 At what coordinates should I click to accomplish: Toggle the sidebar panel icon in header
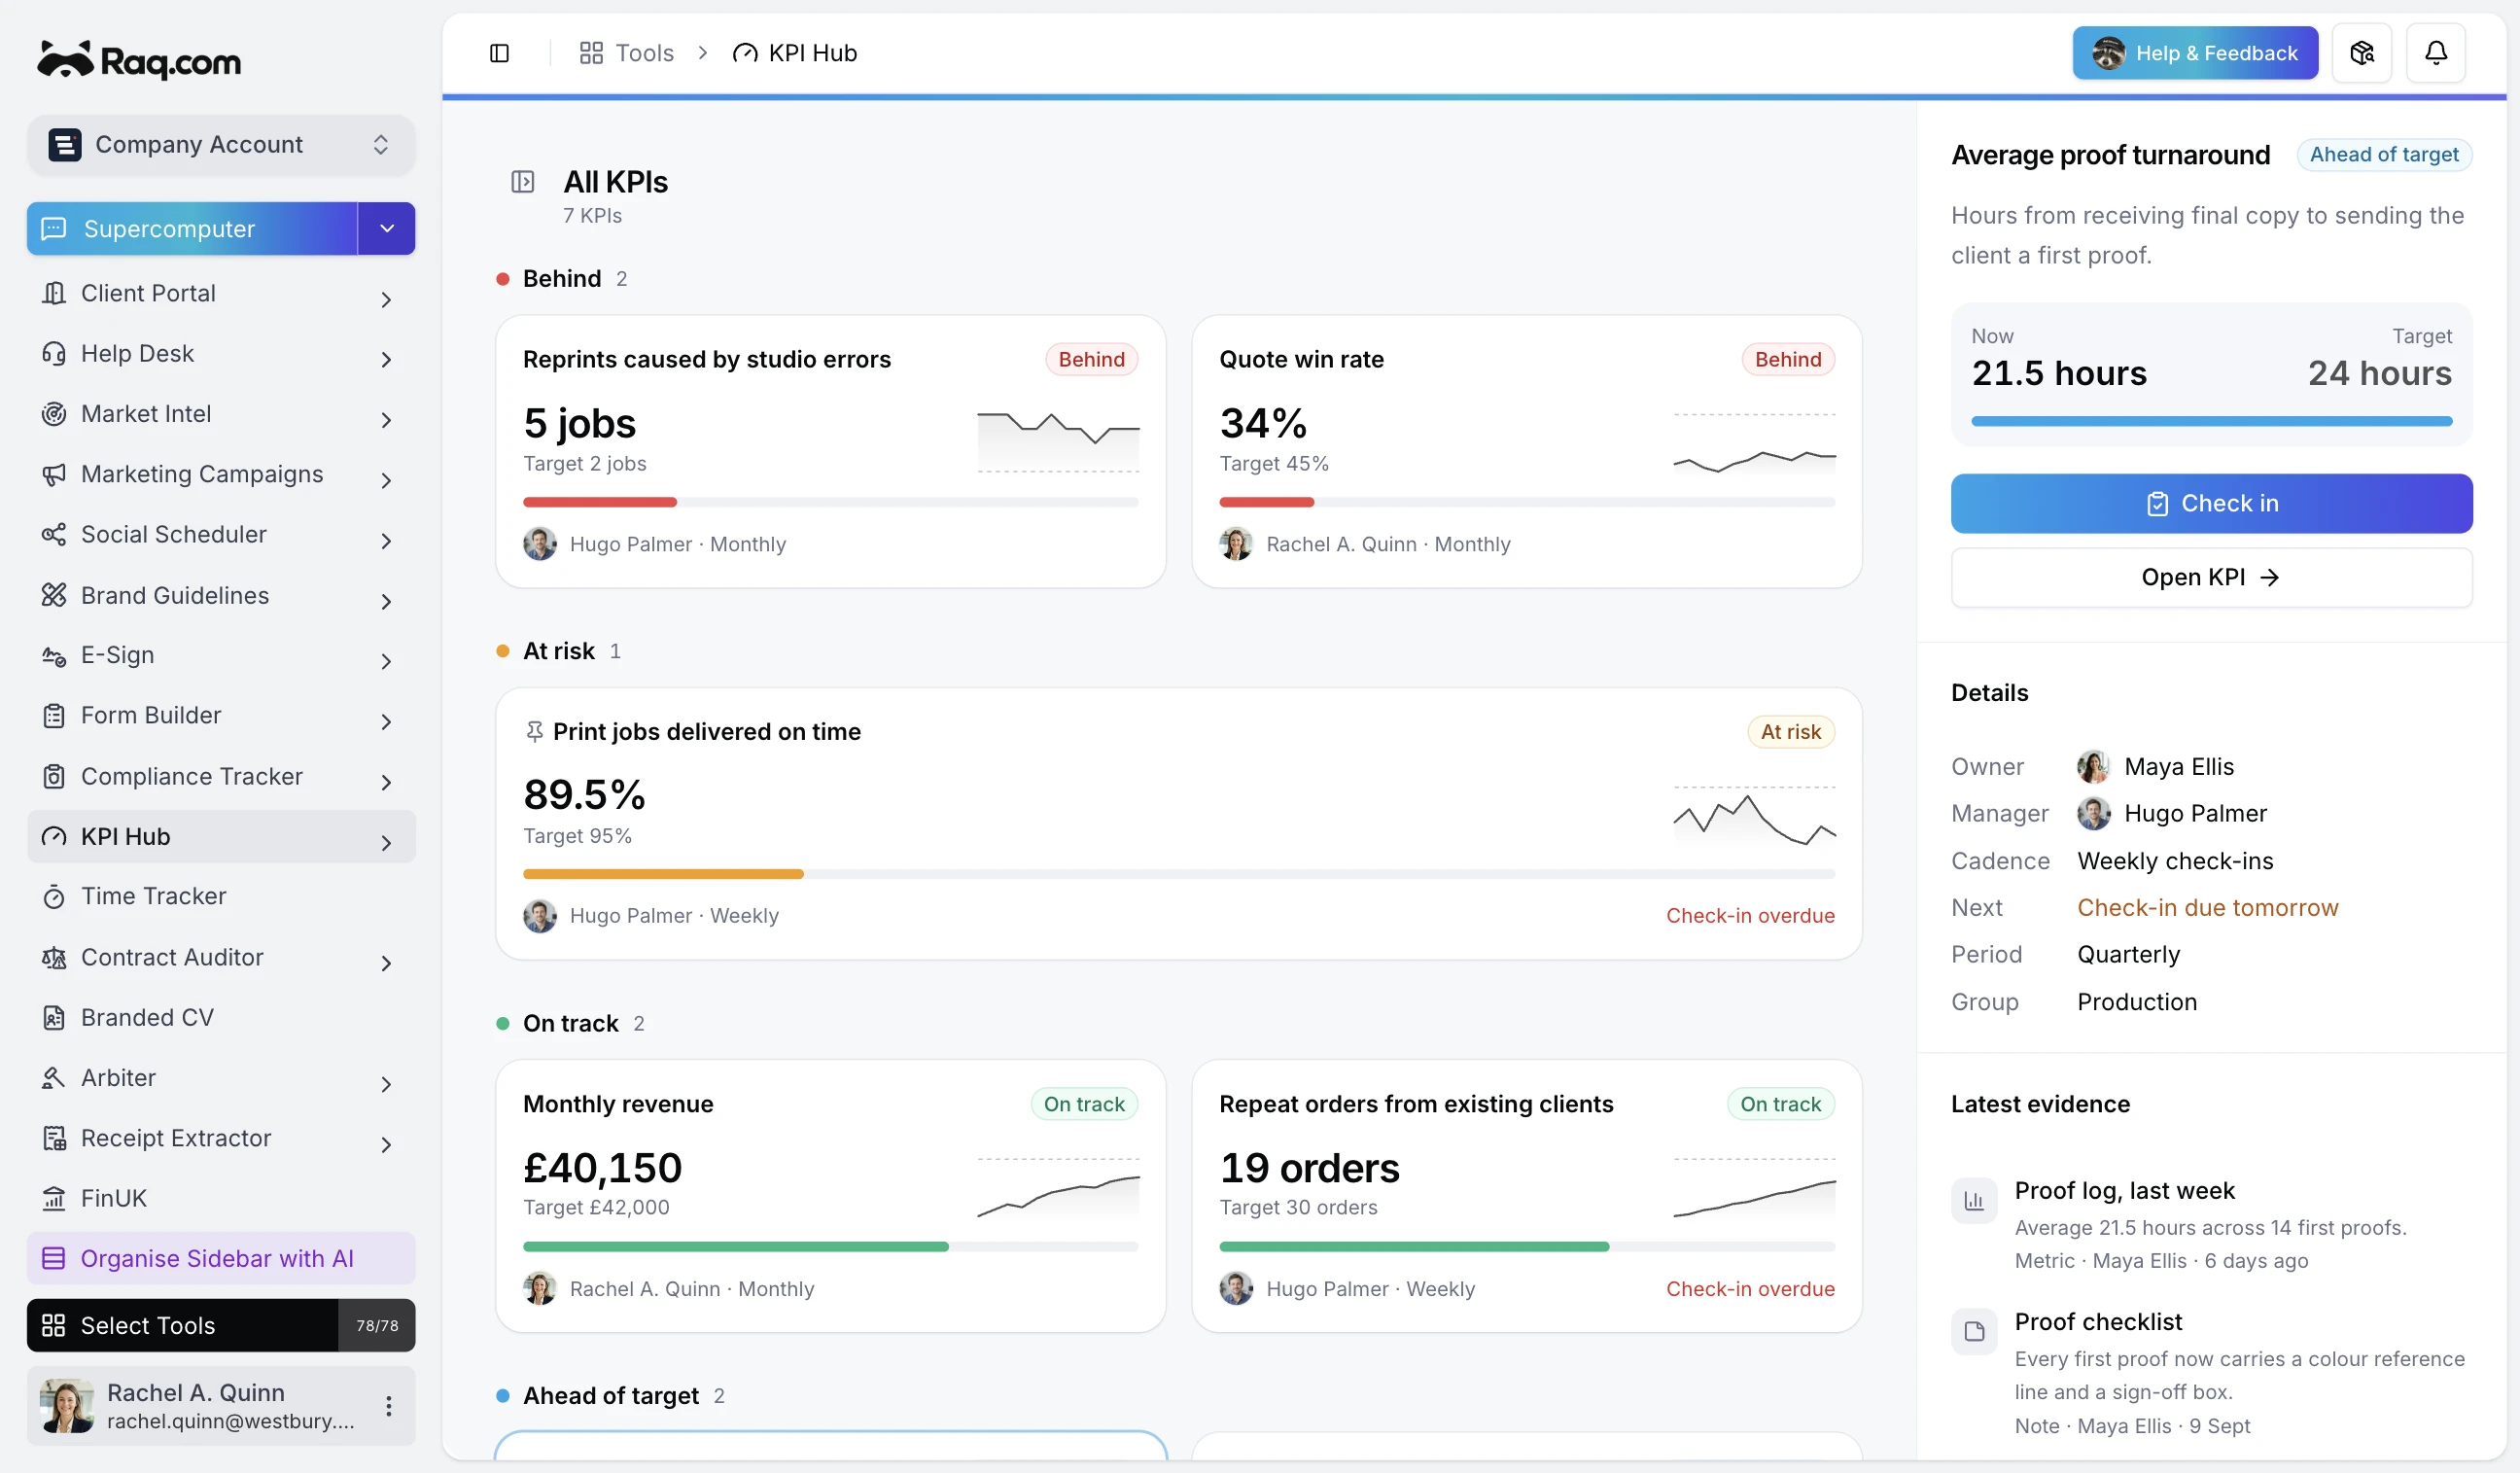click(x=499, y=53)
